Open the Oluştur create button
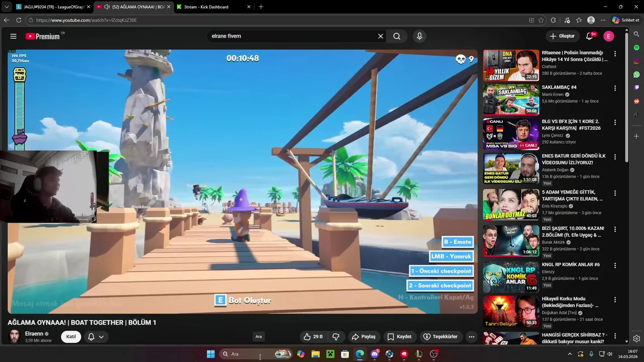Viewport: 644px width, 362px height. tap(562, 36)
